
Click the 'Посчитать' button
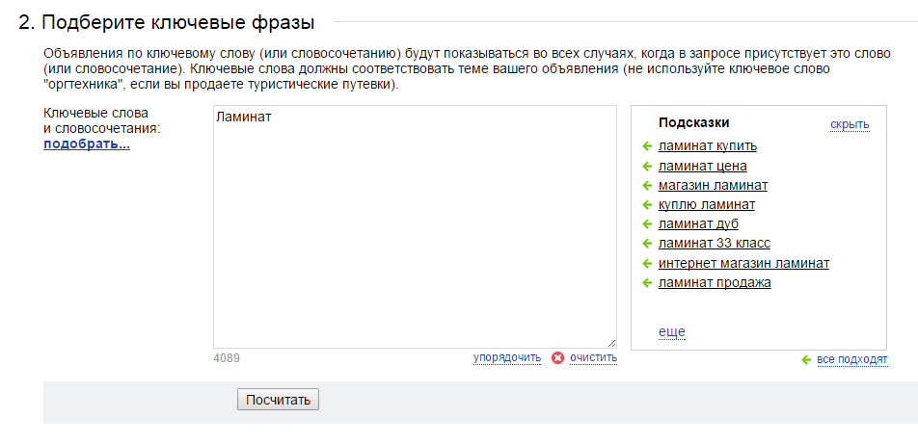pos(278,400)
